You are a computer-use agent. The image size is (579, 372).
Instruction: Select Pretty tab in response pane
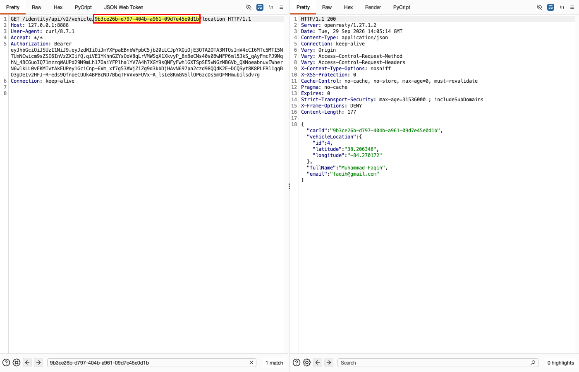[303, 7]
